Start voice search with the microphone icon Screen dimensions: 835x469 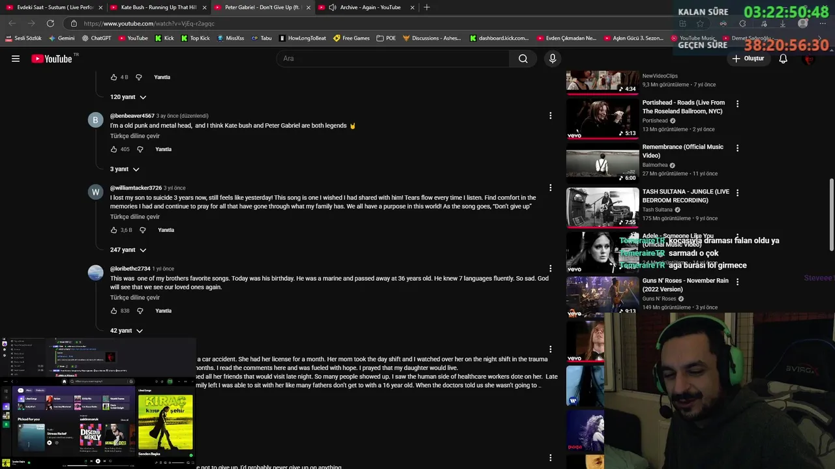[x=553, y=59]
